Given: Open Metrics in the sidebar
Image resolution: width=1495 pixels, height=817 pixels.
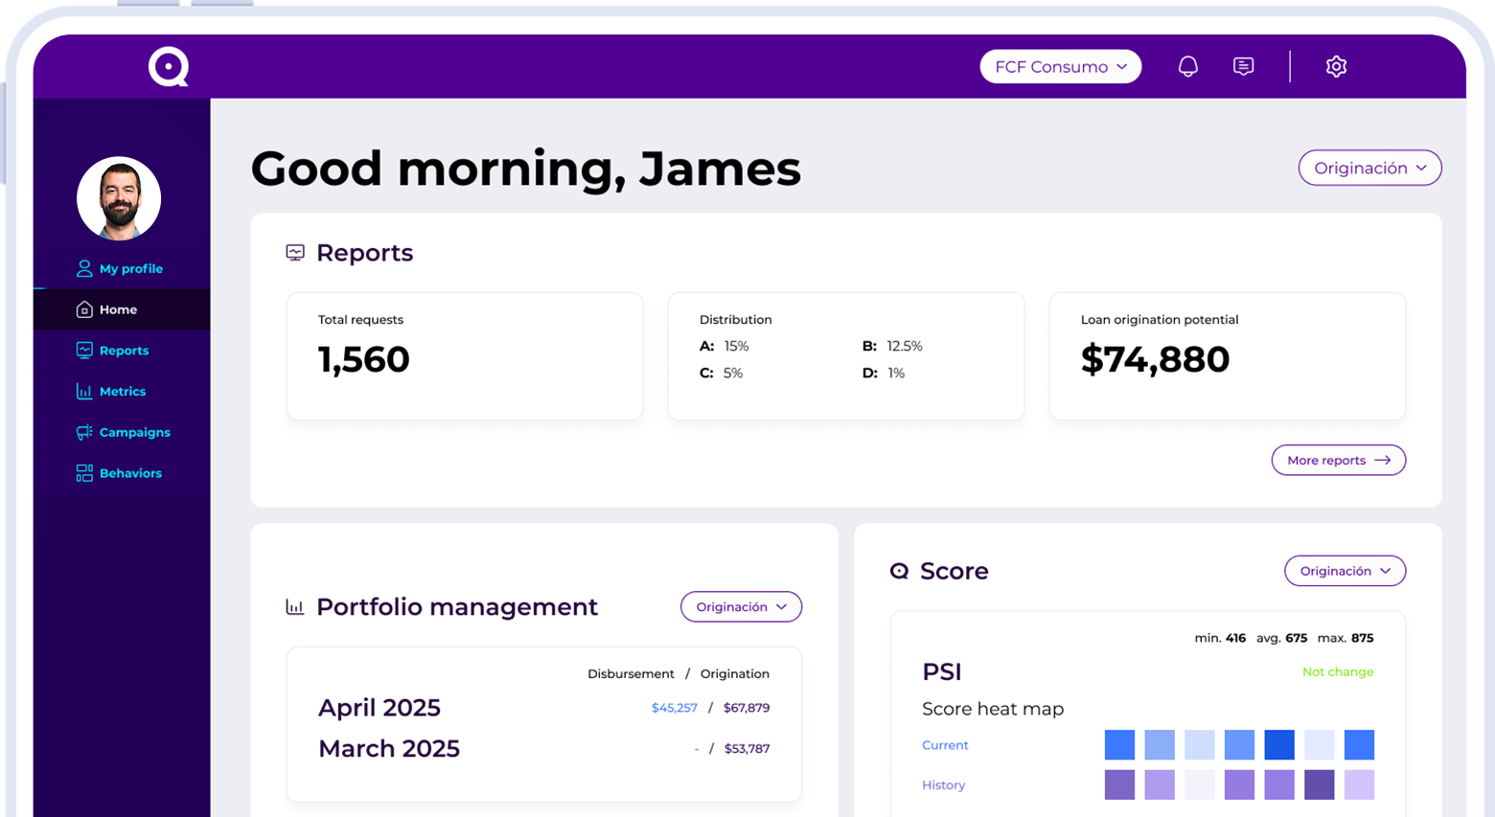Looking at the screenshot, I should tap(122, 391).
